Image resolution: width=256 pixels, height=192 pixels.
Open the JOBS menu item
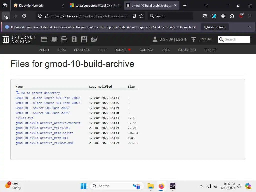[x=166, y=50]
